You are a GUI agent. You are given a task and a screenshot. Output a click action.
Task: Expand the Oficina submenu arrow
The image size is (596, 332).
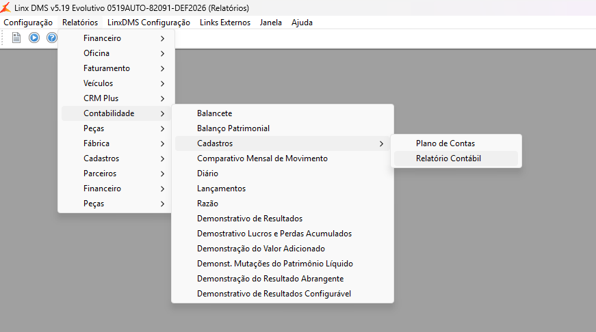pos(162,53)
